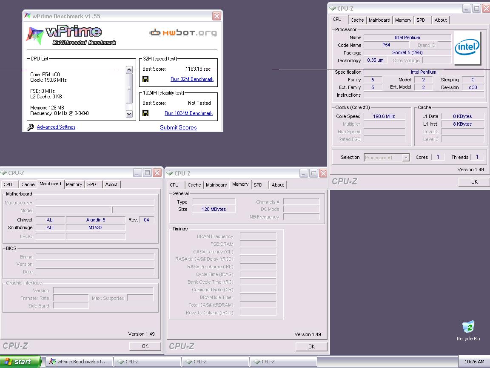Screen dimensions: 490x368
Task: Click the 1183.19 sec best score text
Action: pos(198,69)
